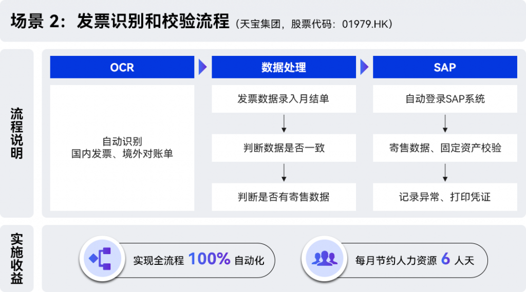The width and height of the screenshot is (526, 292).
Task: Select the 数据处理 header tab
Action: 284,67
